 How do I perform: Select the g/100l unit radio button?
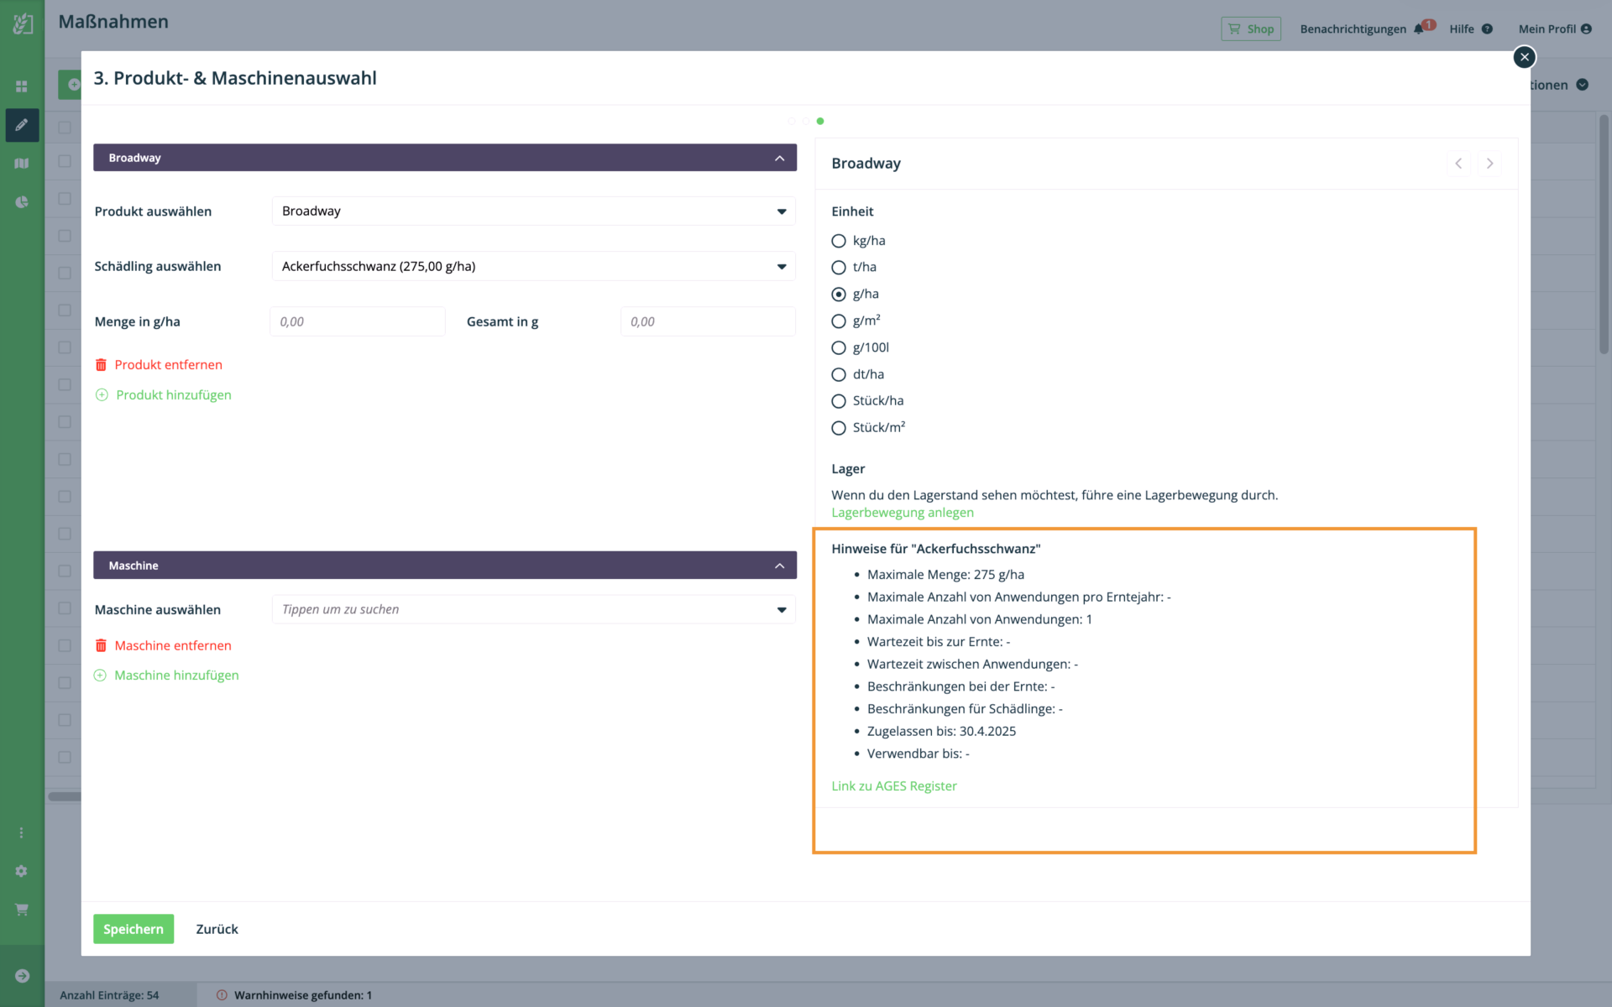838,348
